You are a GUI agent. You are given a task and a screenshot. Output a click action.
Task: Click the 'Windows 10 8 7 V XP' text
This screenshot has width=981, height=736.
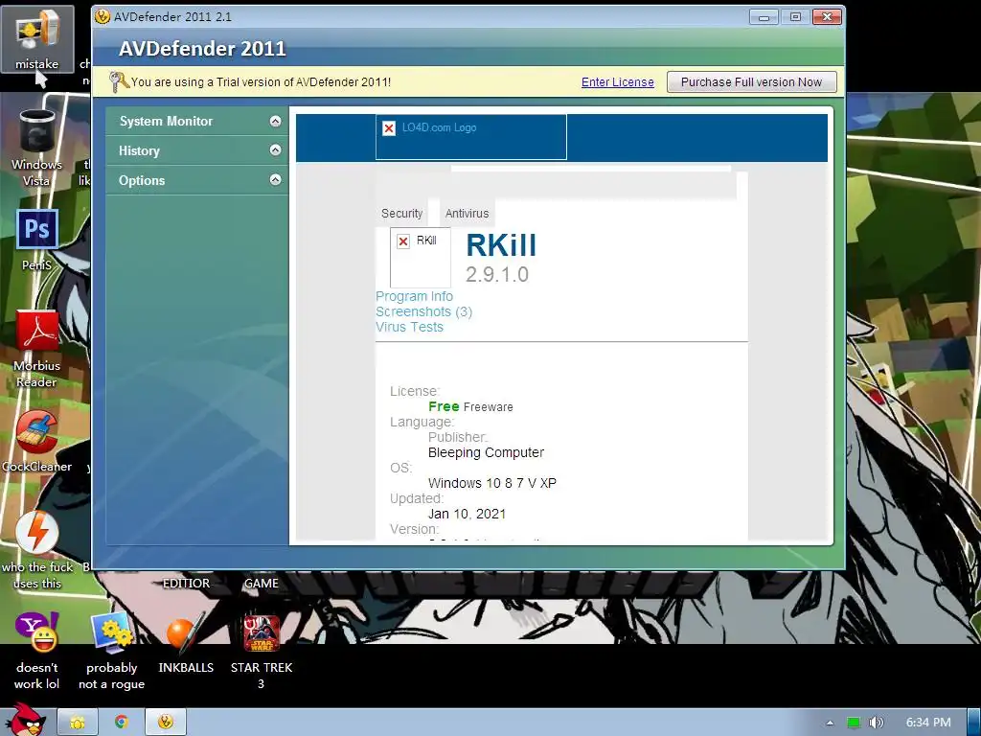tap(492, 483)
